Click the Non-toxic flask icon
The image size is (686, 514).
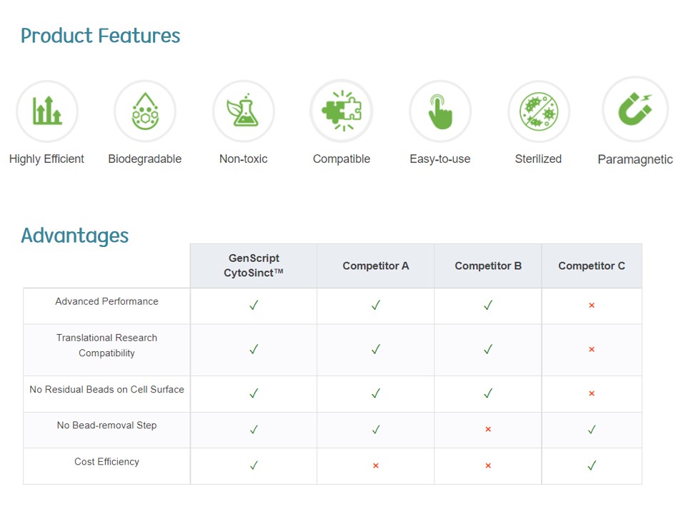click(x=244, y=111)
